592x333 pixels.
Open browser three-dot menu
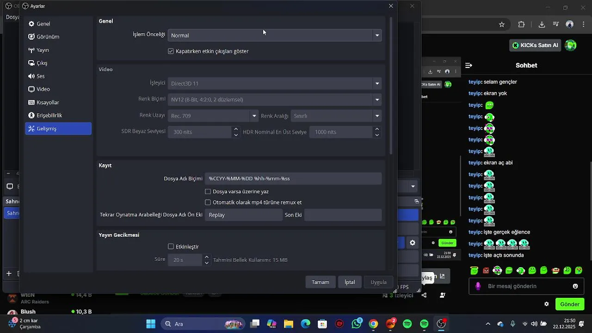(584, 25)
